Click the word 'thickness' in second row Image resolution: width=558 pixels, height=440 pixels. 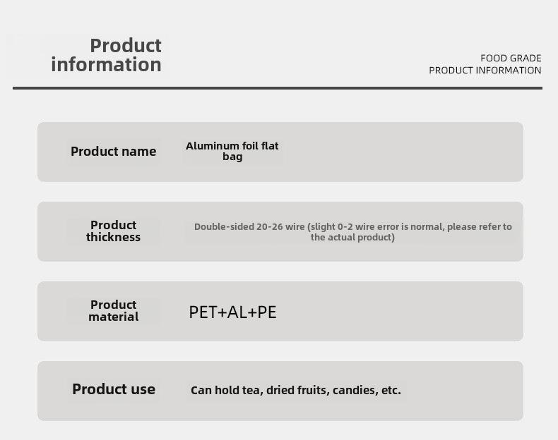pyautogui.click(x=113, y=237)
